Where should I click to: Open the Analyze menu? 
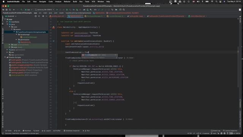[x=58, y=2]
